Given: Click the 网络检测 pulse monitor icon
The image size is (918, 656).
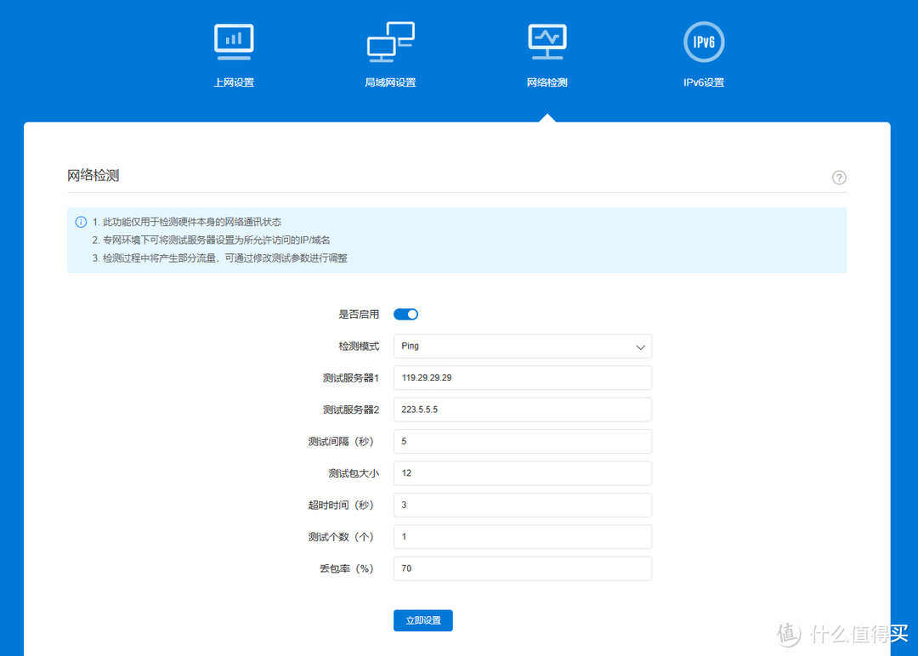Looking at the screenshot, I should [x=547, y=42].
